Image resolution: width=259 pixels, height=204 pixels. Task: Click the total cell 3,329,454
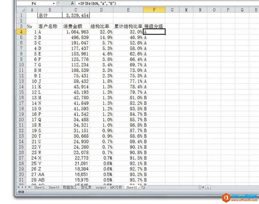click(x=76, y=15)
